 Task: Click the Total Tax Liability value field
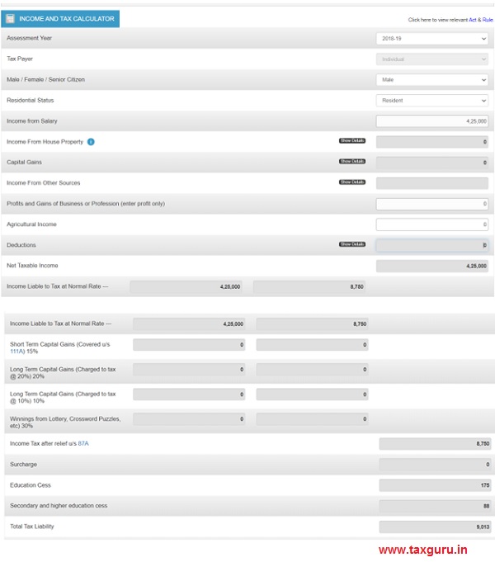435,527
